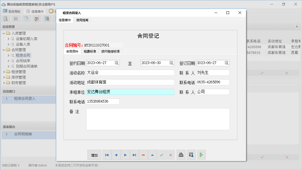Jump to first record with navigation icon

[107, 155]
